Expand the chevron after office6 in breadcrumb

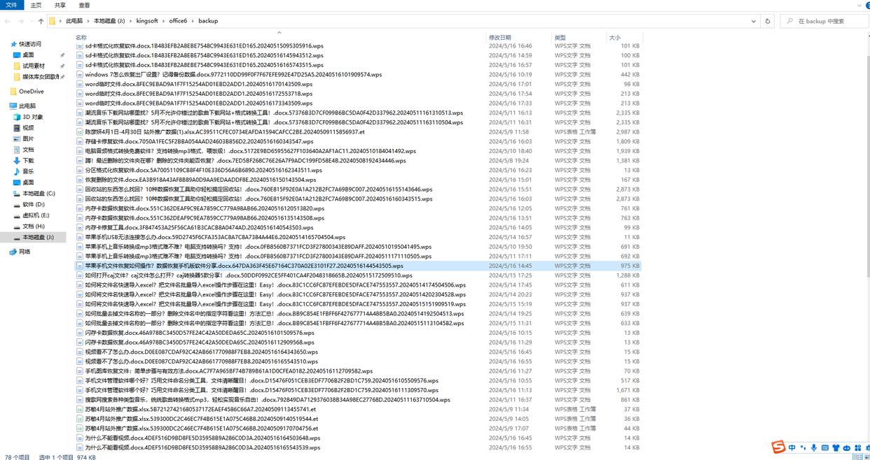click(x=193, y=21)
